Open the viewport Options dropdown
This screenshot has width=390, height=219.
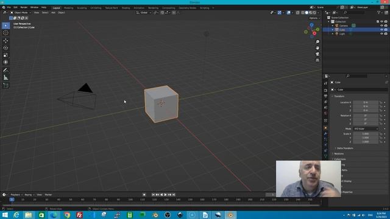(x=314, y=18)
